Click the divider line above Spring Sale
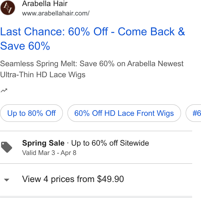Image resolution: width=201 pixels, height=198 pixels. click(x=96, y=131)
